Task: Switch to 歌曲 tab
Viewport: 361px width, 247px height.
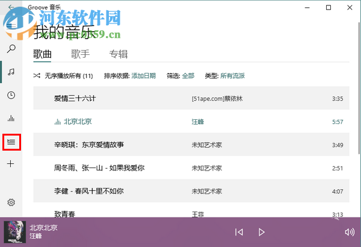Action: tap(42, 54)
